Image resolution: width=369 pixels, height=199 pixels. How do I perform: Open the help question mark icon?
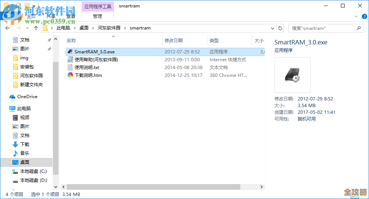tap(364, 16)
